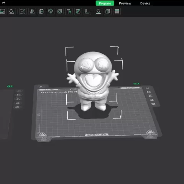
Task: Select the scale tool with bounding box
Action: click(23, 11)
